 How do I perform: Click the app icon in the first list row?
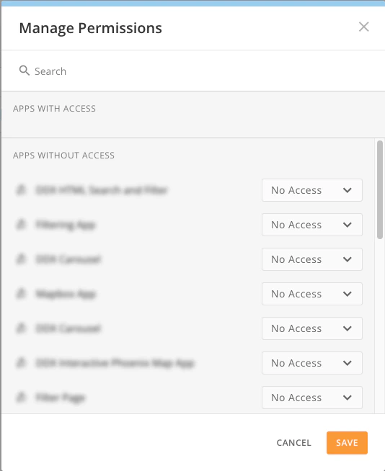click(21, 190)
